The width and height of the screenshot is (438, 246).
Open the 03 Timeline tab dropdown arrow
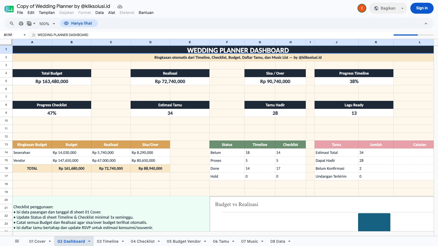(x=123, y=241)
